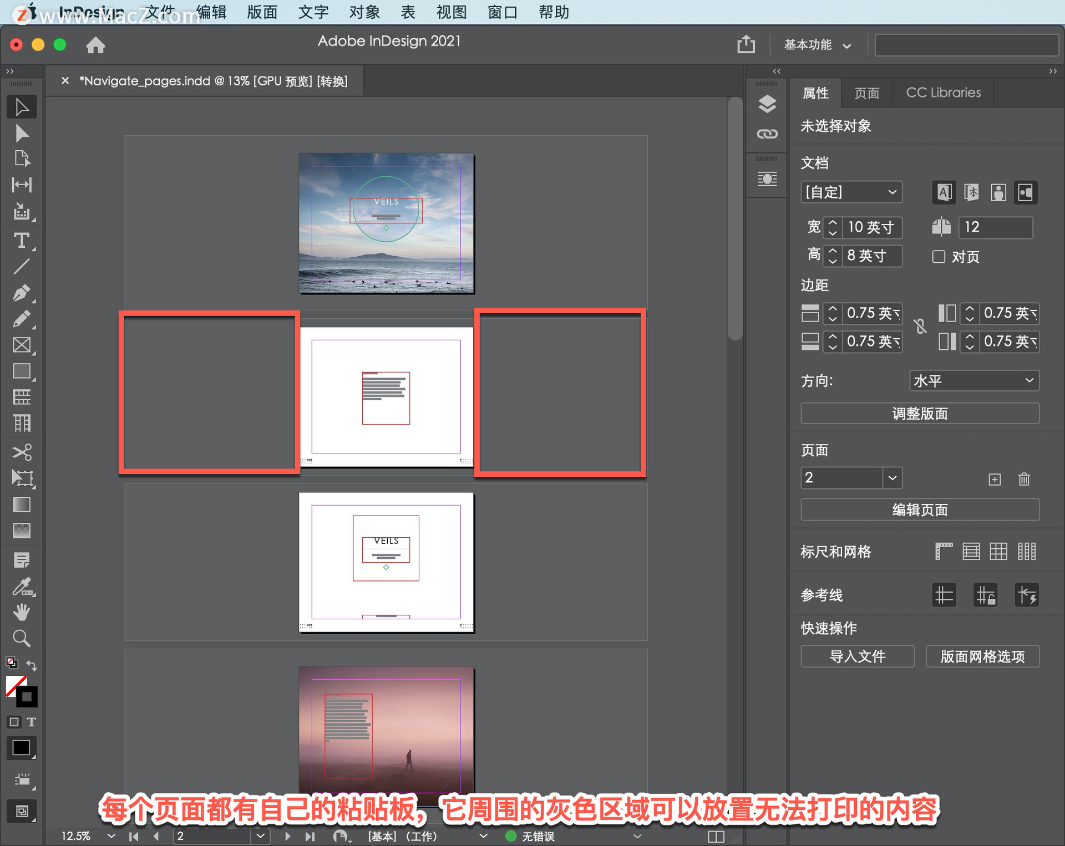1065x846 pixels.
Task: Toggle baseline grid visibility icon
Action: 971,551
